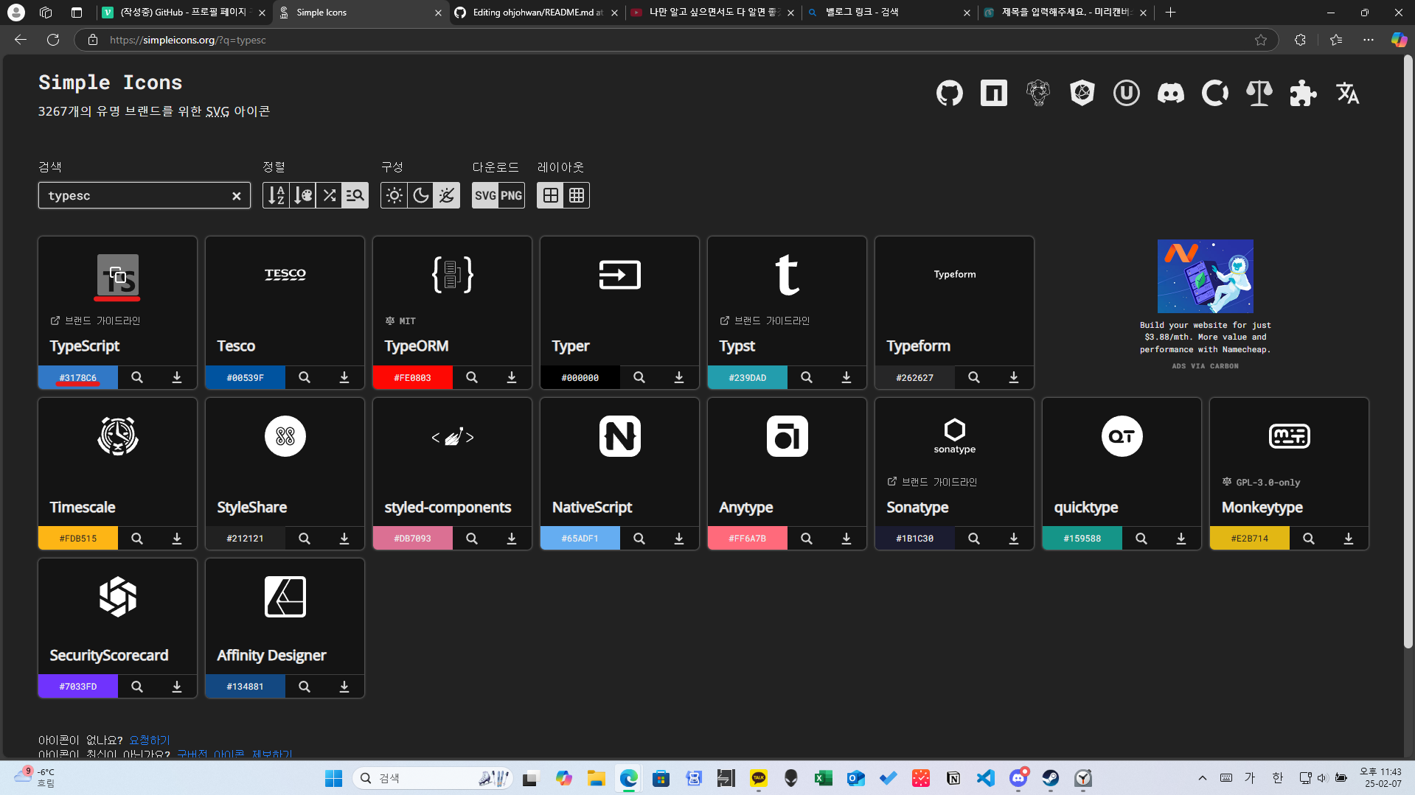
Task: Switch to the 미리캔버스 browser tab
Action: [x=1065, y=13]
